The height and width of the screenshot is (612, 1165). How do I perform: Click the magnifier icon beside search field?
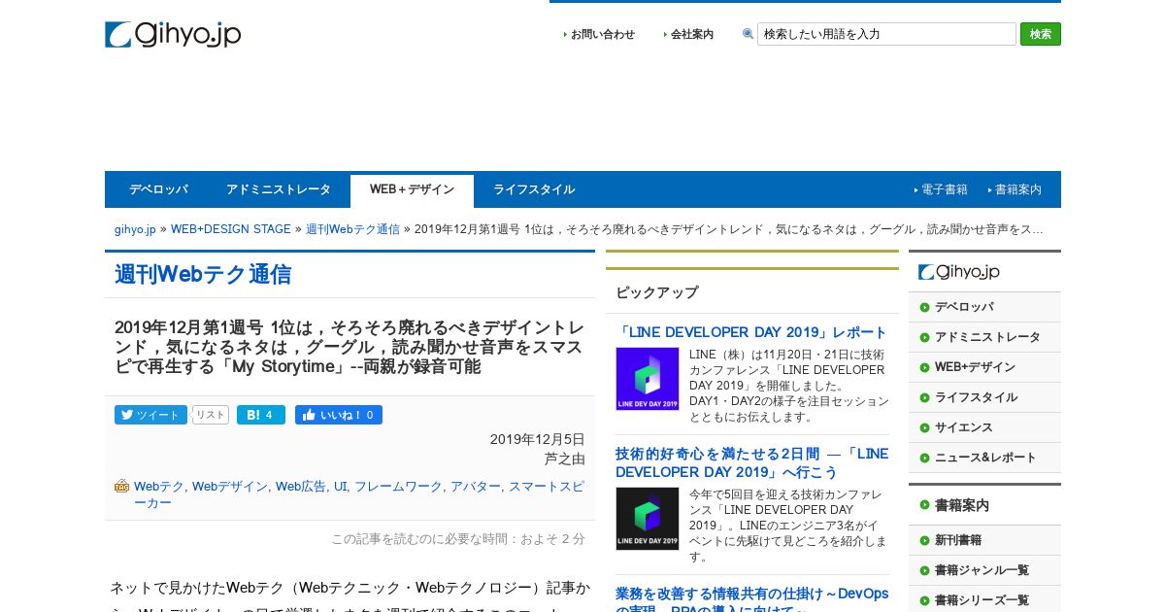(x=748, y=34)
